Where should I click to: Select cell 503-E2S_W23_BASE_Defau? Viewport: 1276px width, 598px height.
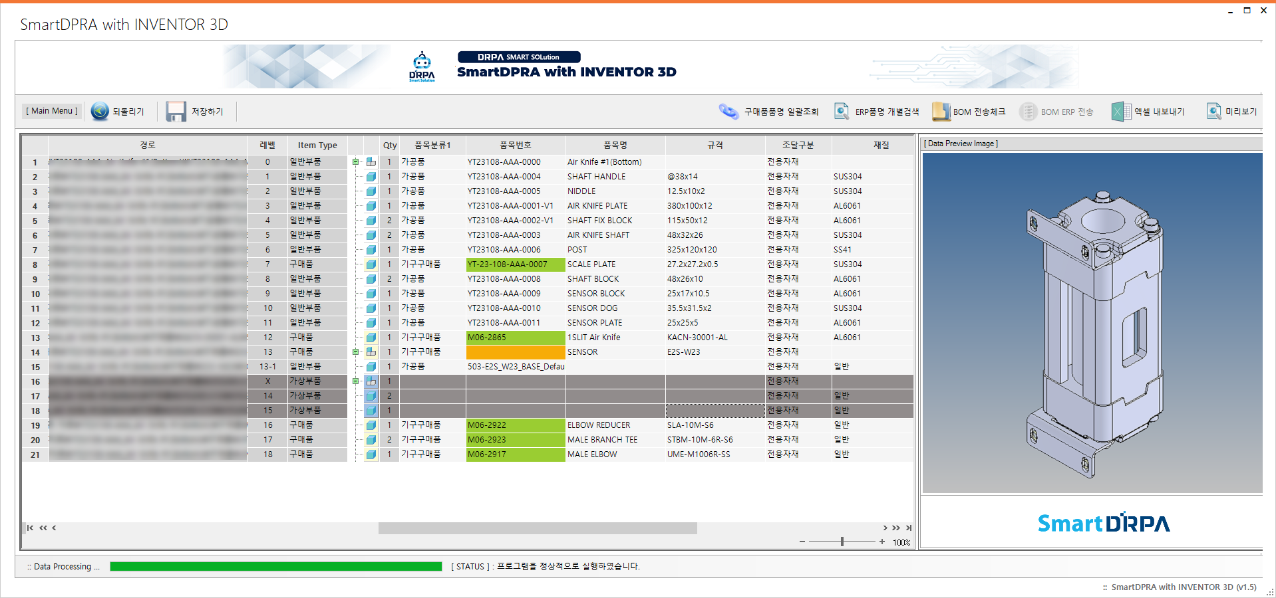coord(516,367)
